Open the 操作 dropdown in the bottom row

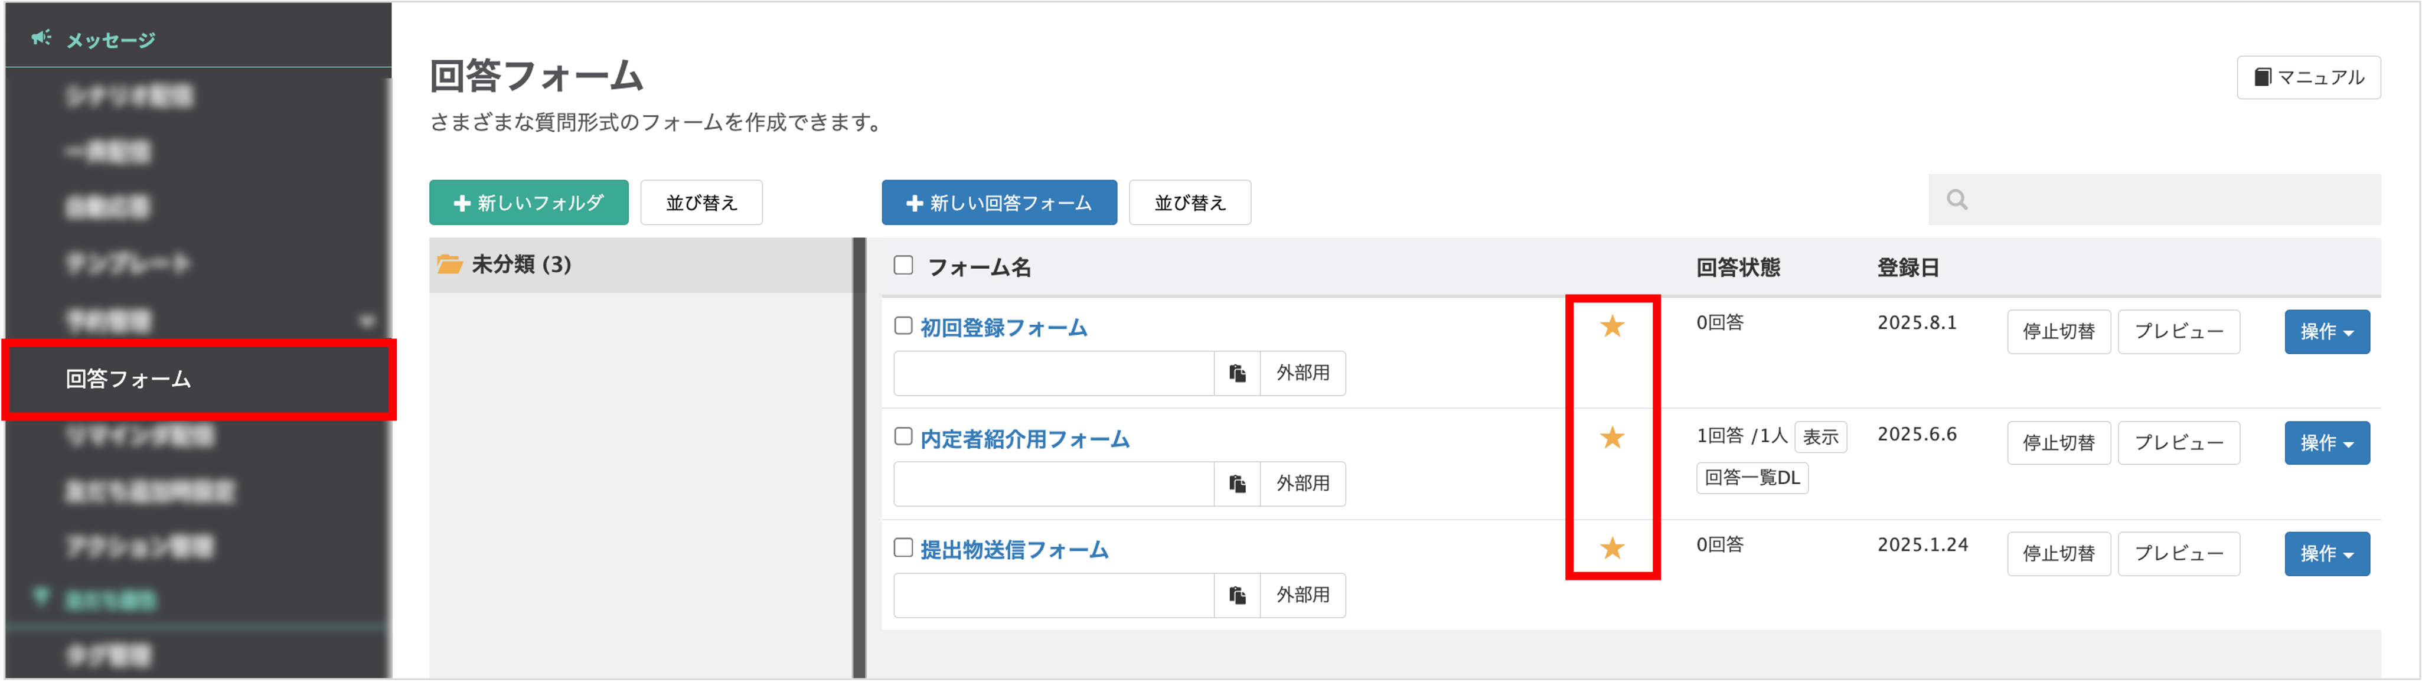tap(2326, 553)
